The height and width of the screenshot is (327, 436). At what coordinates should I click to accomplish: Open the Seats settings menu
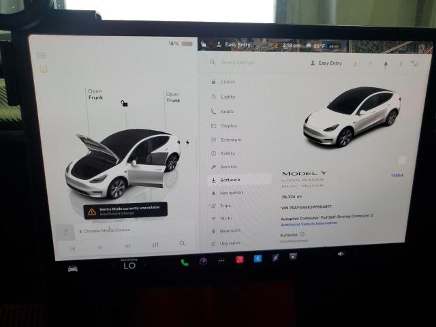click(x=222, y=112)
